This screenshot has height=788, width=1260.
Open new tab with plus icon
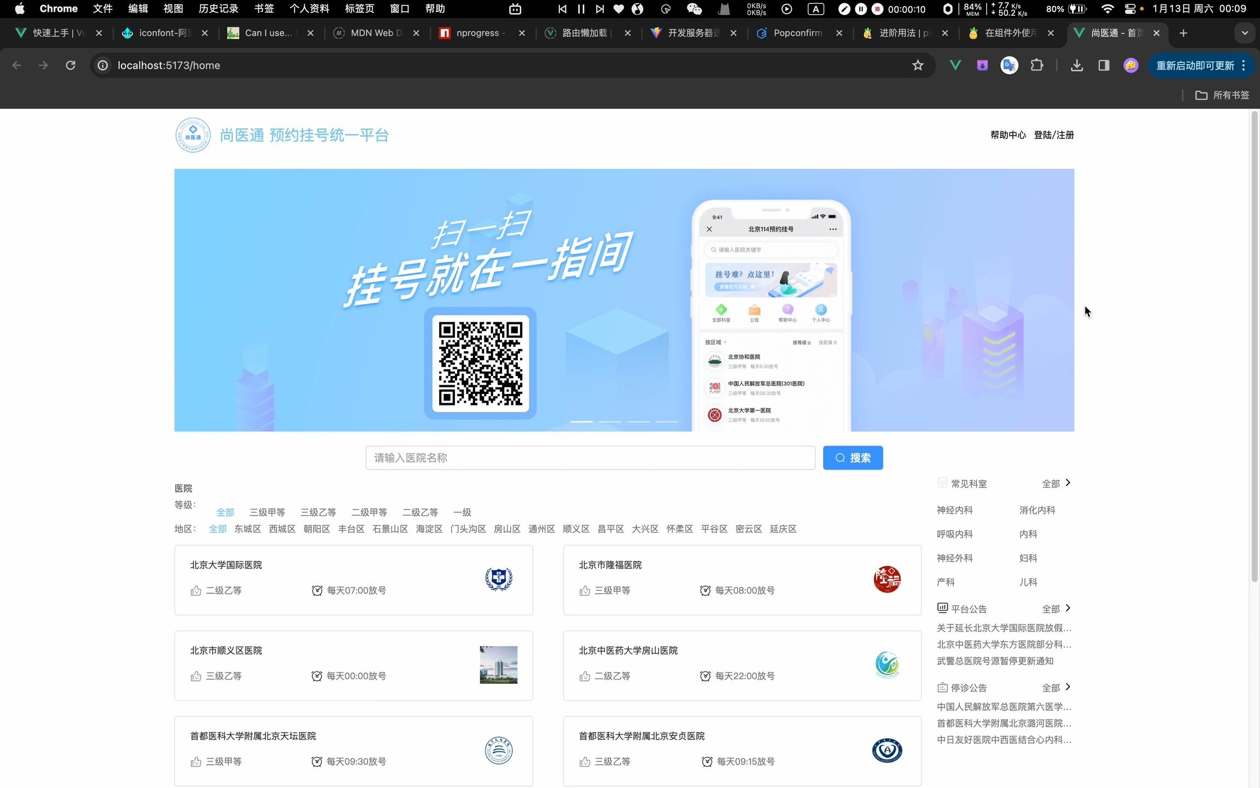point(1183,33)
